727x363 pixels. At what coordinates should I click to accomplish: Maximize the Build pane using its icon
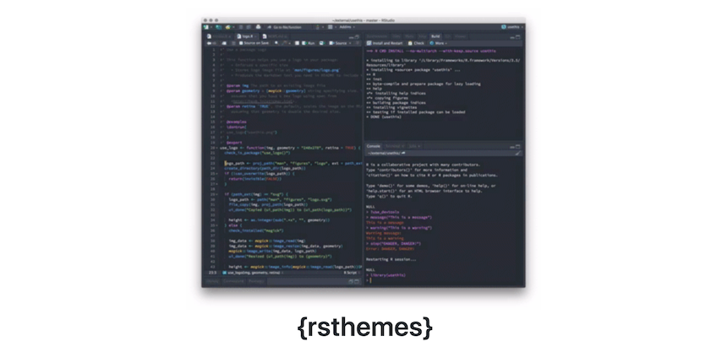click(518, 37)
